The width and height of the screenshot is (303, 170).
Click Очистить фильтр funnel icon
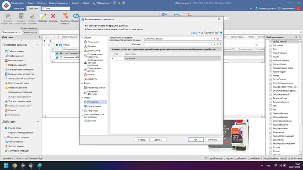pos(65,16)
